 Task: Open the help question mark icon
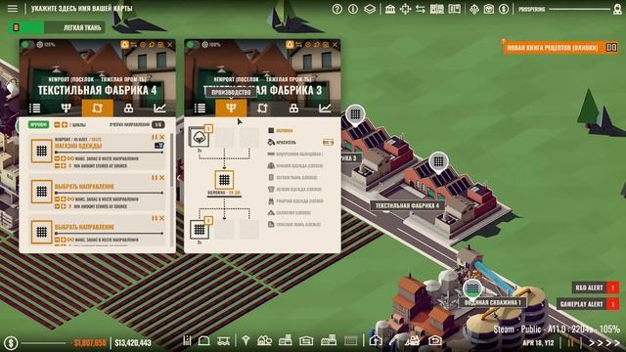(x=336, y=9)
